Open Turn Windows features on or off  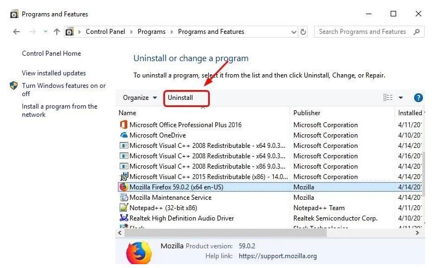(x=64, y=90)
